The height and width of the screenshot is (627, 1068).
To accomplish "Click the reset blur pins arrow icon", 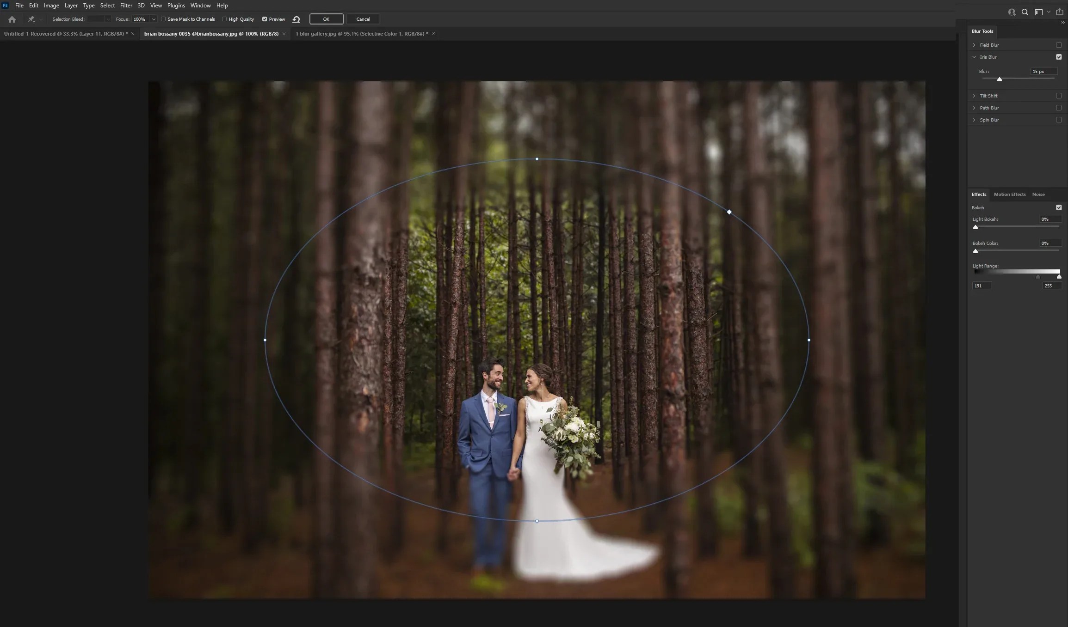I will (296, 19).
